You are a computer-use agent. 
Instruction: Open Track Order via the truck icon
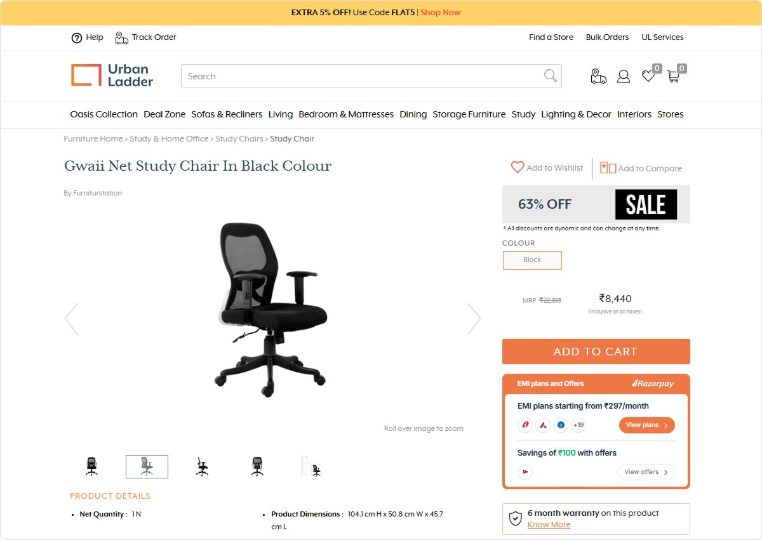coord(121,37)
